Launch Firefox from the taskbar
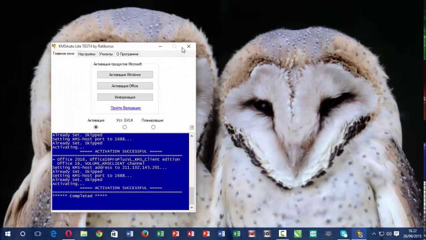 (145, 234)
